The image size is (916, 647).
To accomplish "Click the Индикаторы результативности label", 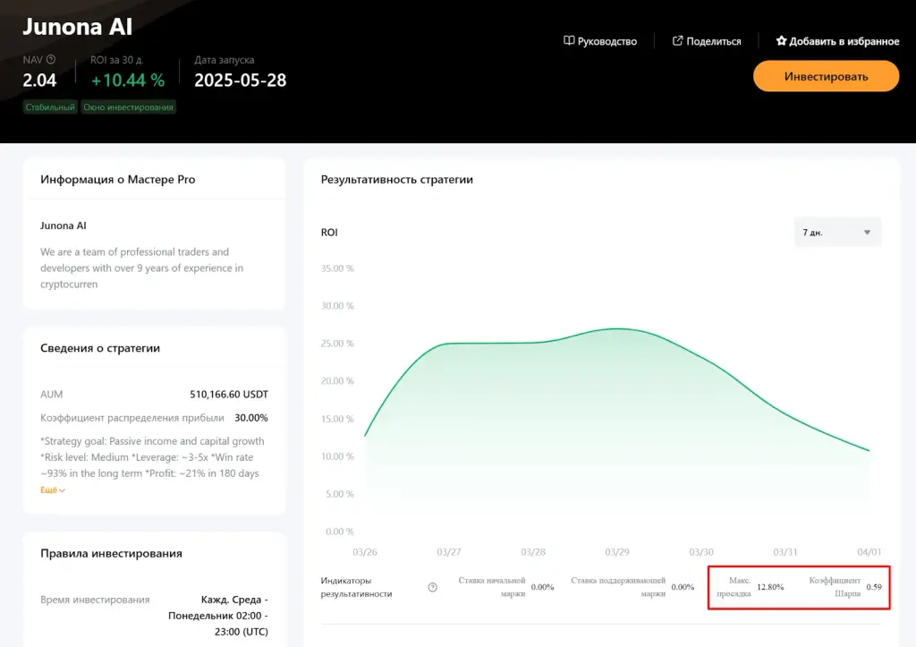I will coord(356,587).
